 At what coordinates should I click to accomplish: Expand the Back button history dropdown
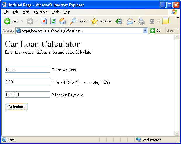coord(22,21)
